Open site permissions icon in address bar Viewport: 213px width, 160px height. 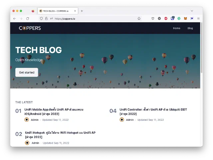click(x=51, y=19)
